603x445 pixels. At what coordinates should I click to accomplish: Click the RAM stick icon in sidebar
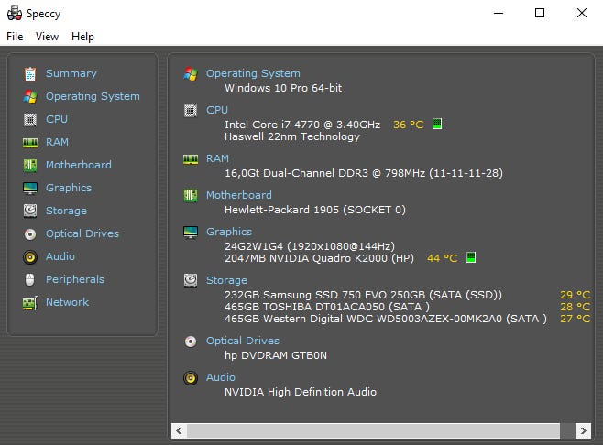pyautogui.click(x=30, y=143)
